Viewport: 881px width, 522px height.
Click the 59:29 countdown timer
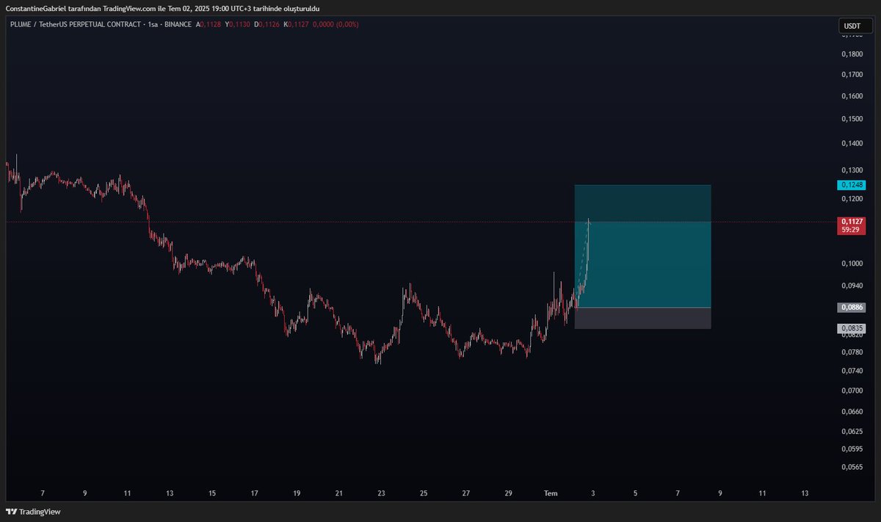[x=852, y=230]
